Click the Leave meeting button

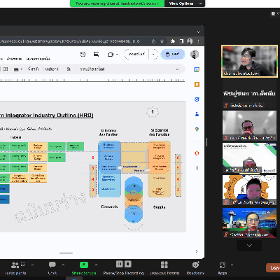(274, 268)
